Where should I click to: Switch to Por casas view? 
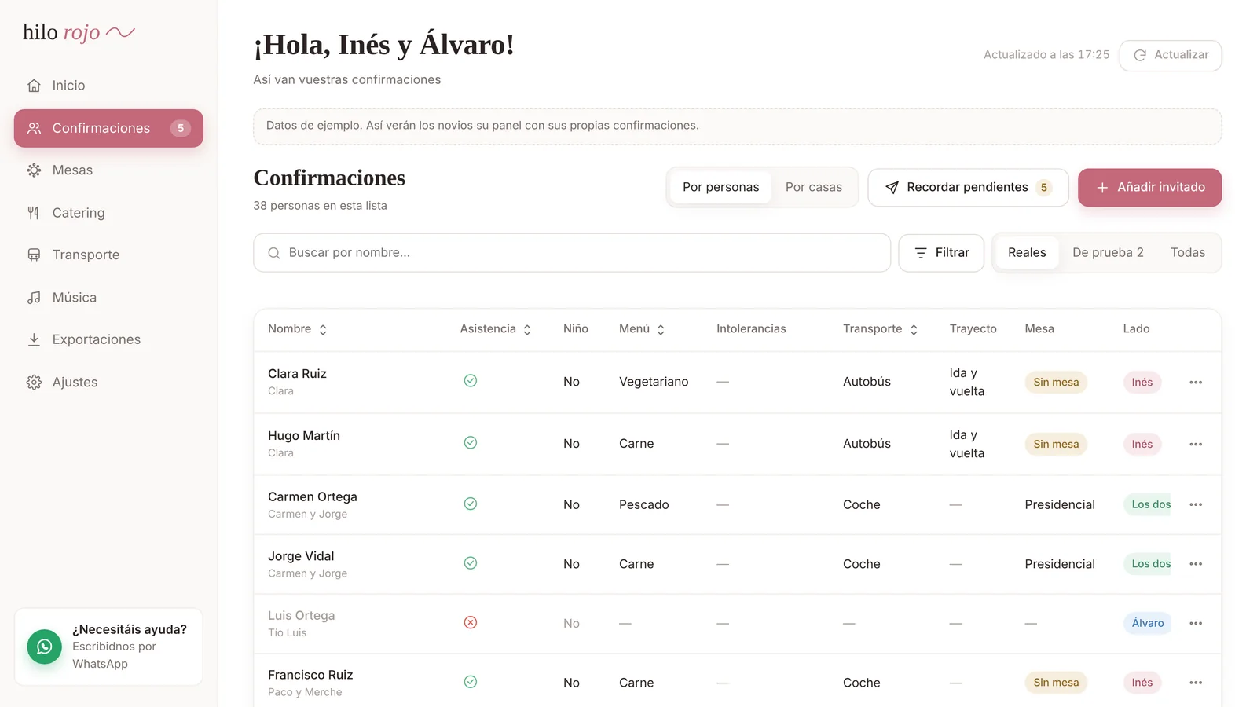814,187
